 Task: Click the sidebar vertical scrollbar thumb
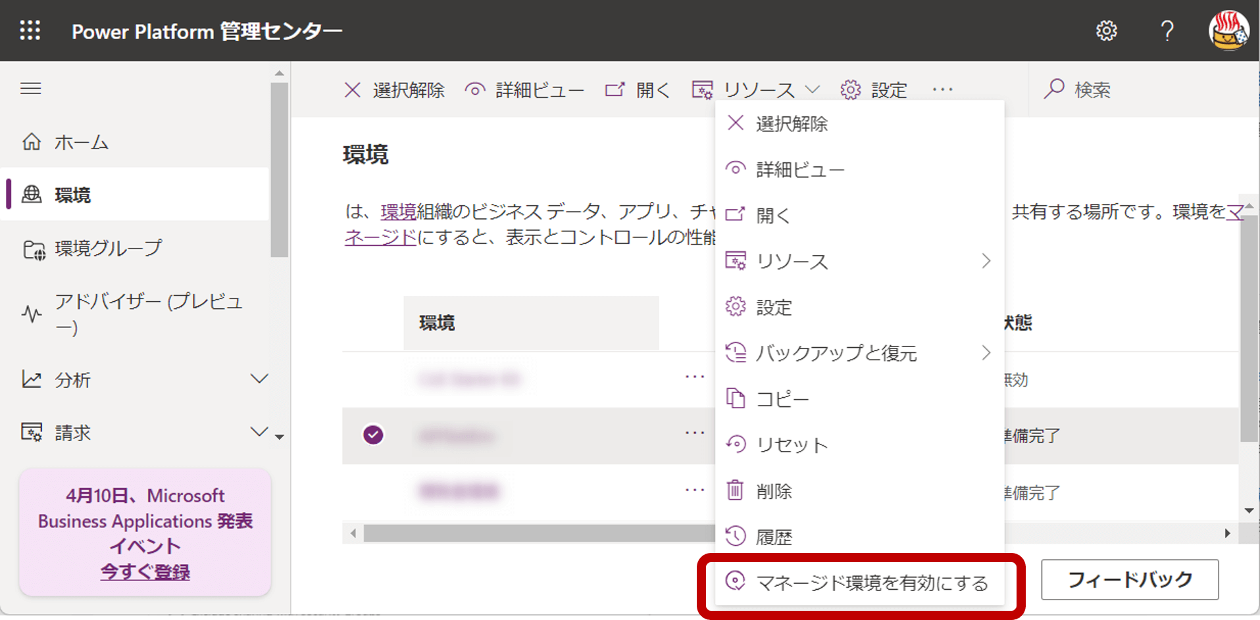(279, 170)
